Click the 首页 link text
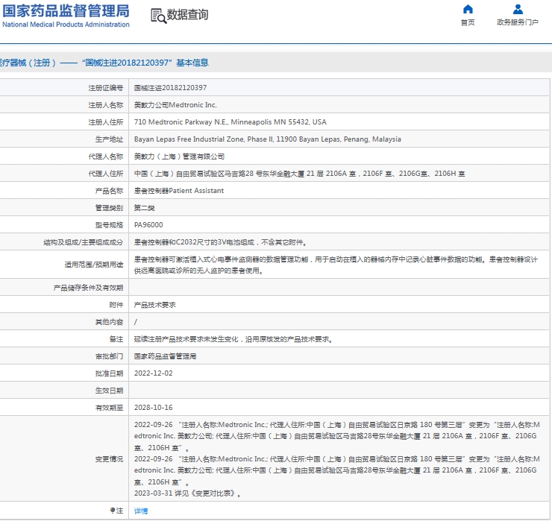Screen dimensions: 552x521 468,22
